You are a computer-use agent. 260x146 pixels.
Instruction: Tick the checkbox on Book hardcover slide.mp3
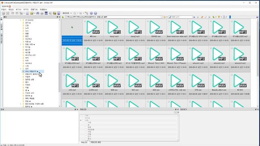point(169,21)
